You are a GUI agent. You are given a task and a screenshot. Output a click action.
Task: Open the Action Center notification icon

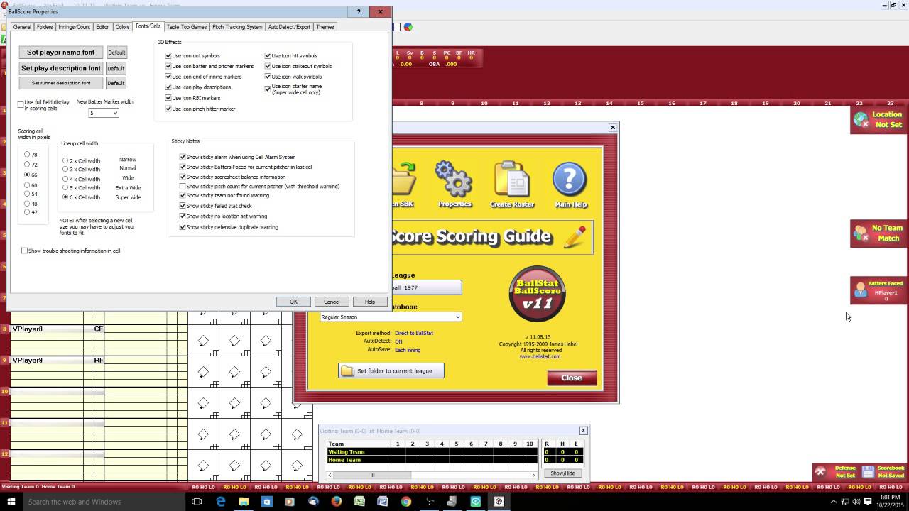[x=867, y=502]
